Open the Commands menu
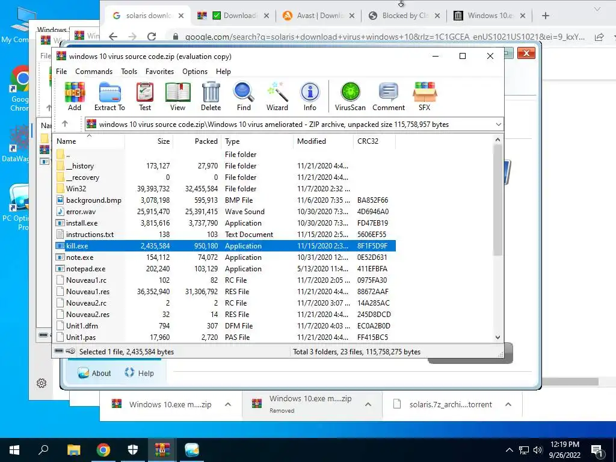Viewport: 616px width, 462px height. [94, 72]
